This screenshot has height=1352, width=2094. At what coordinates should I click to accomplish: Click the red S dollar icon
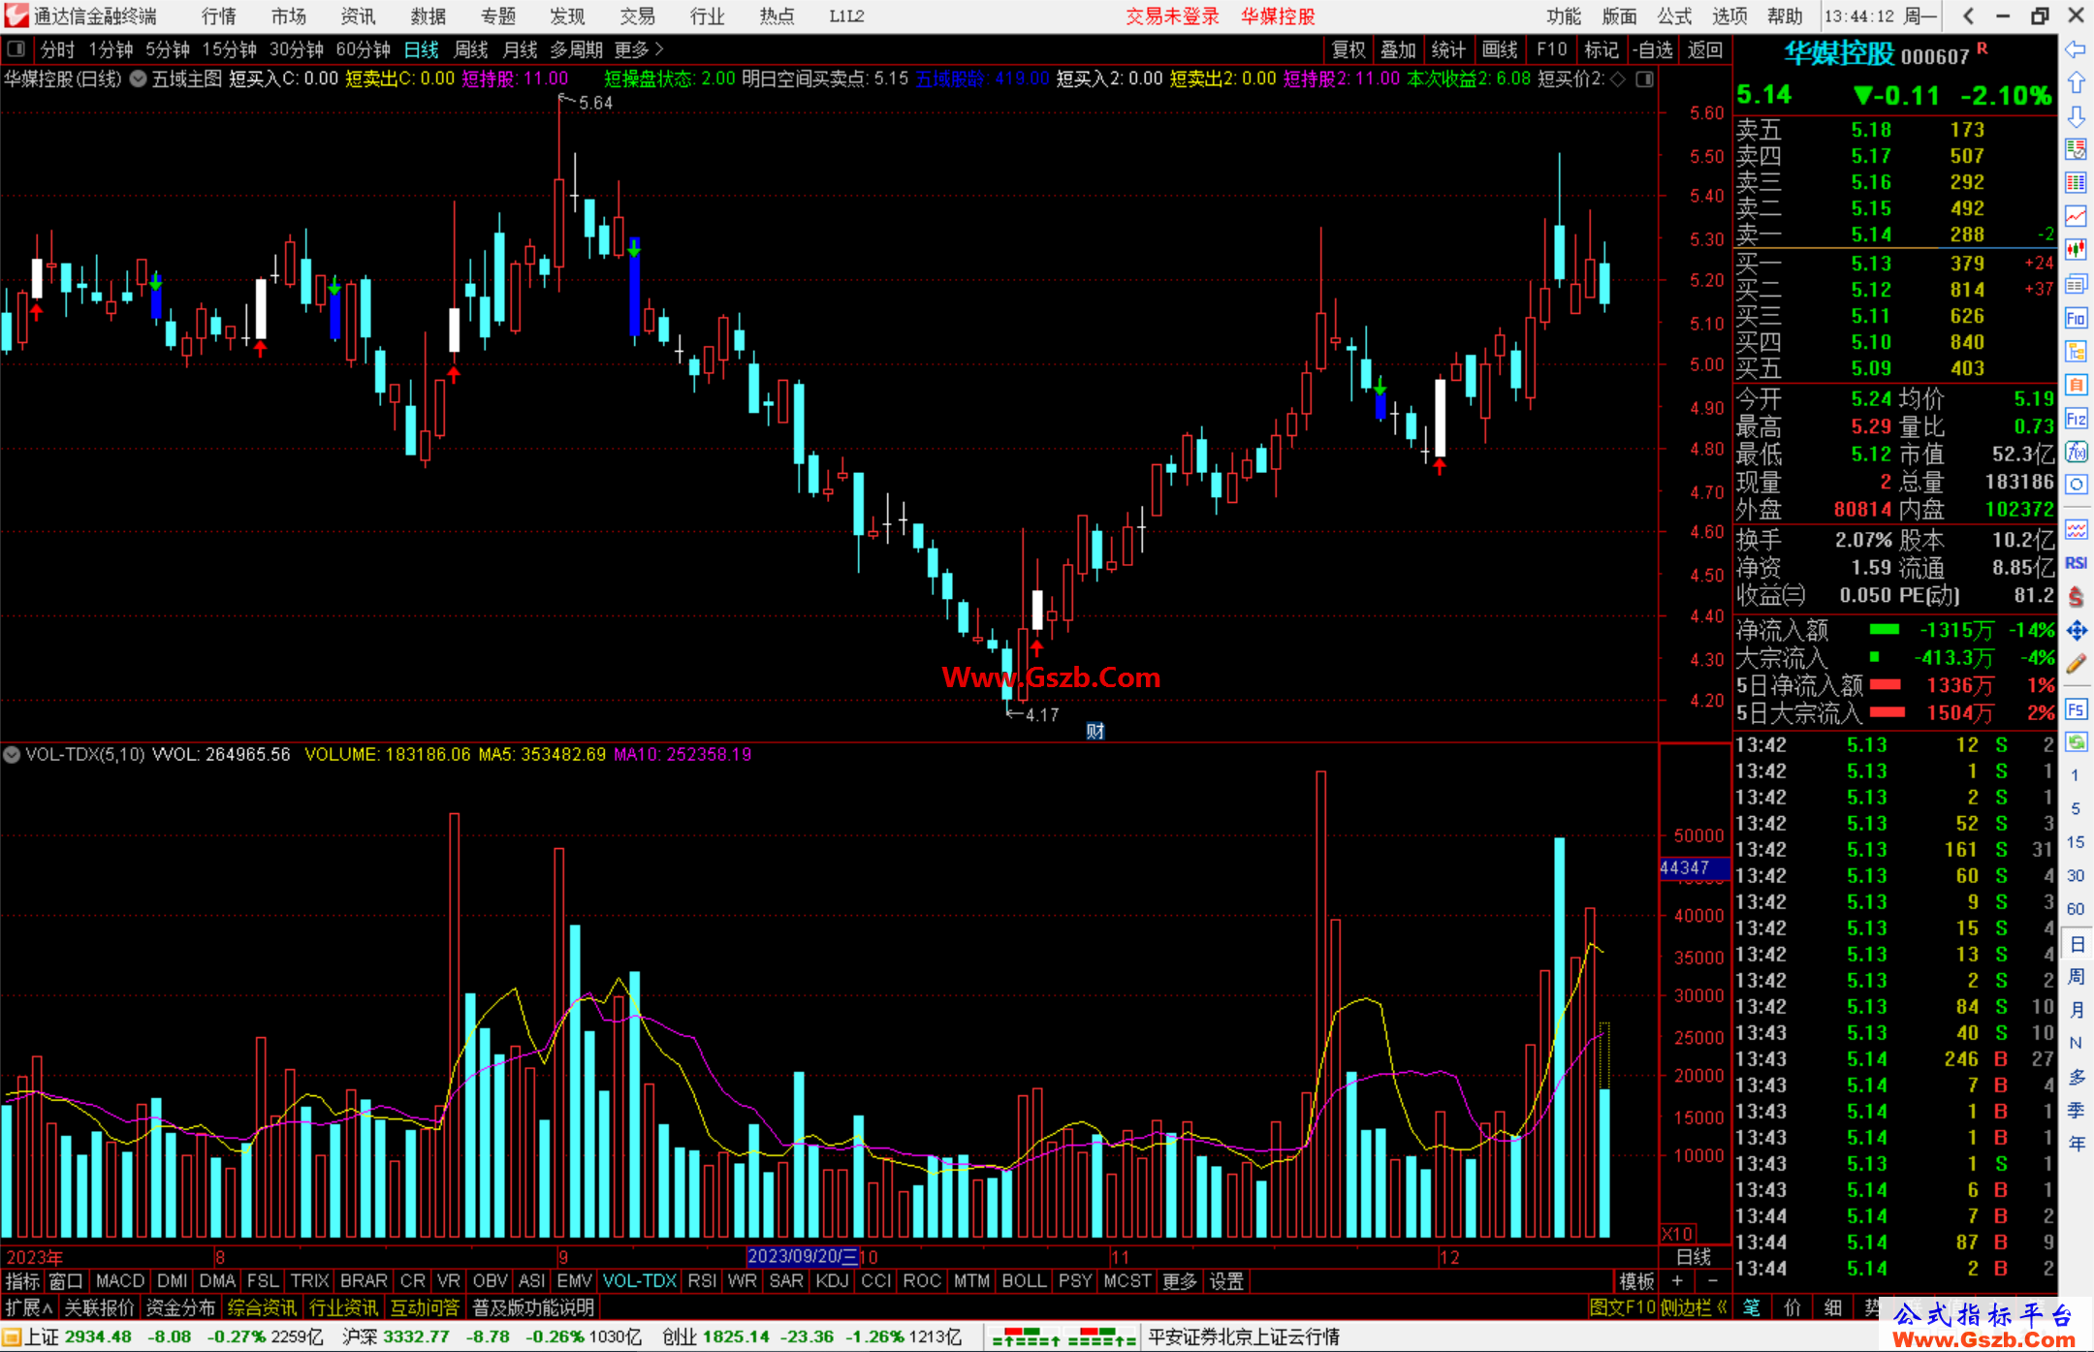pos(2076,597)
